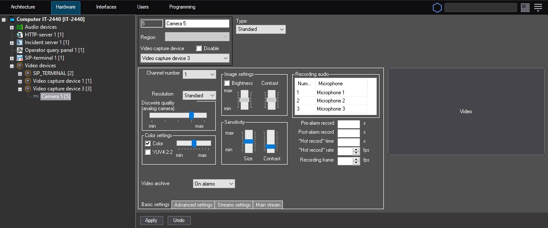Click the HTTP-server 1 icon
The height and width of the screenshot is (228, 548).
pos(20,35)
